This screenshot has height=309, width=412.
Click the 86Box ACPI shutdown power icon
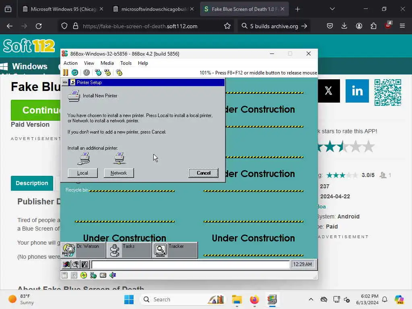pyautogui.click(x=87, y=72)
